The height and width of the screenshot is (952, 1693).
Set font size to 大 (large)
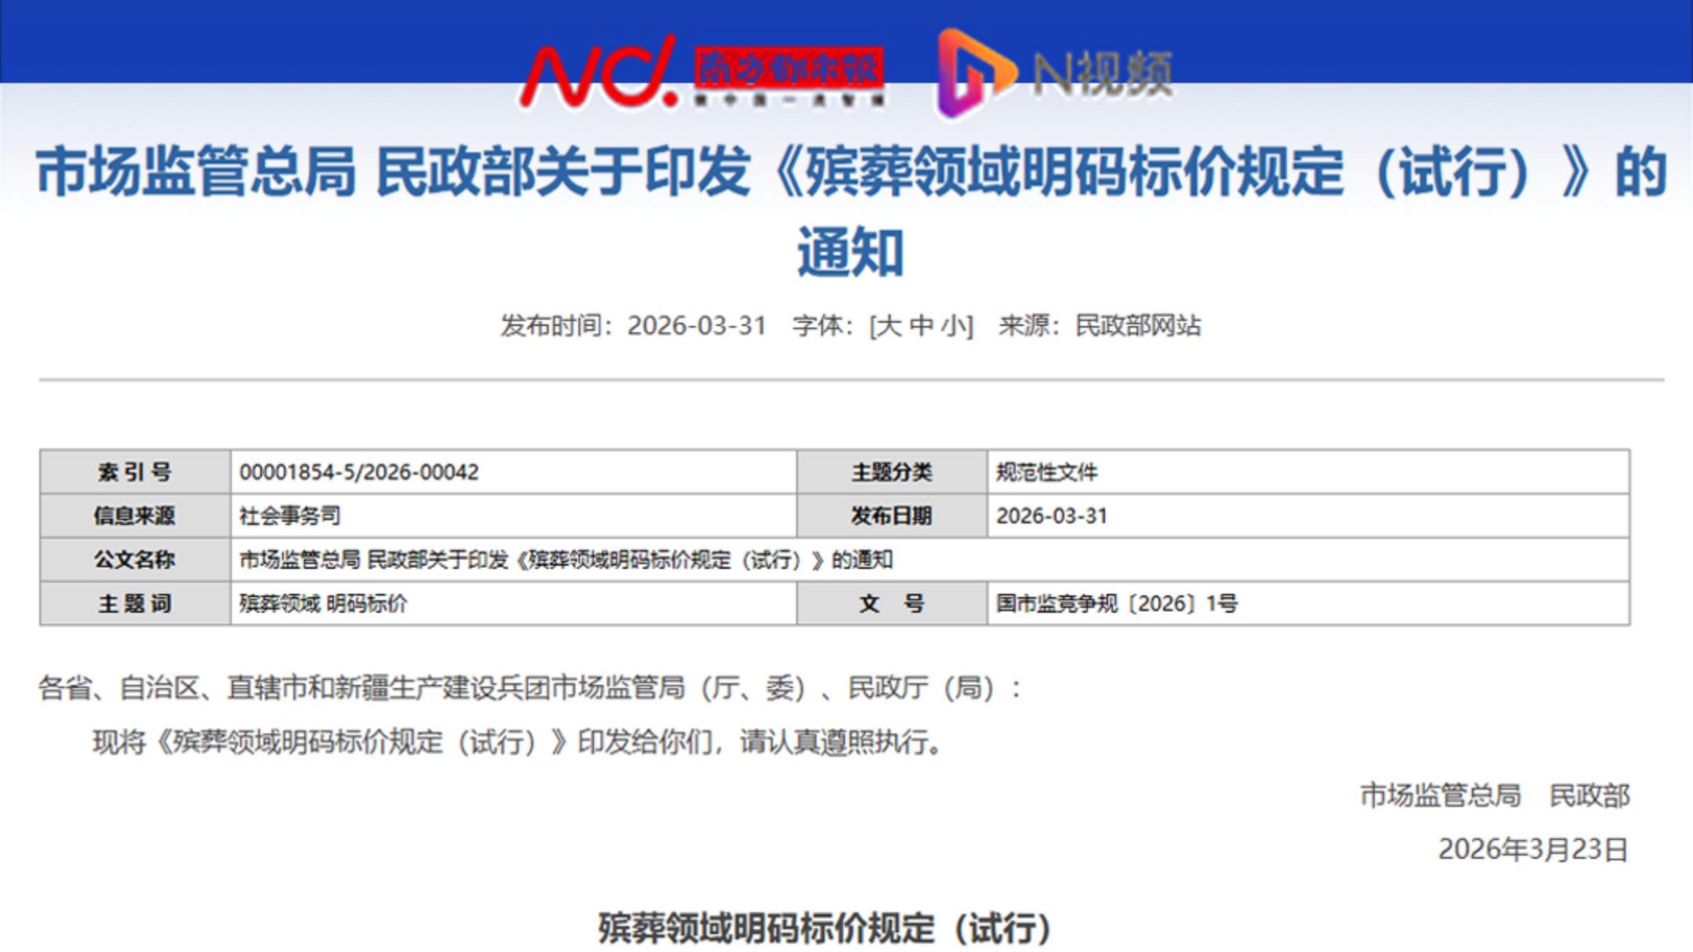click(887, 325)
